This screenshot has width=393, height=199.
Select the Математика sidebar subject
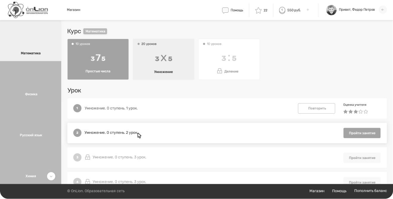pyautogui.click(x=31, y=53)
